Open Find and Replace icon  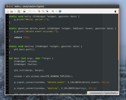47,11
